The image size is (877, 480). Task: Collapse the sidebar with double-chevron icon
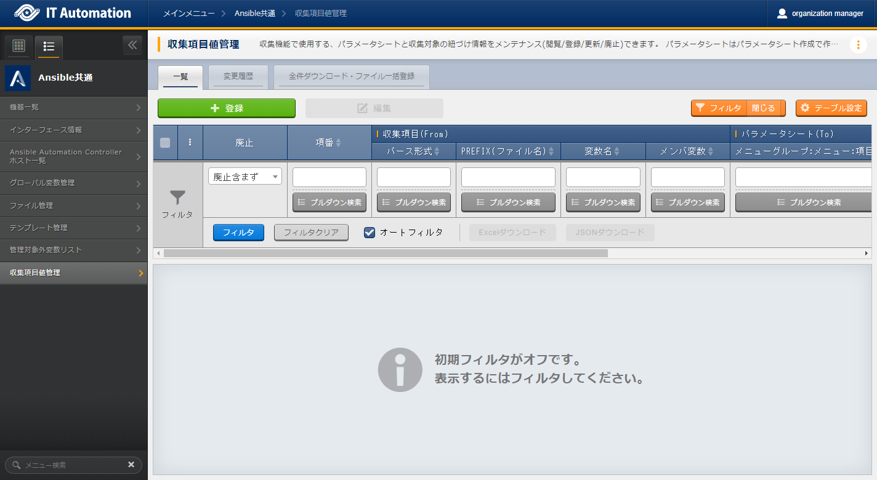(x=132, y=46)
